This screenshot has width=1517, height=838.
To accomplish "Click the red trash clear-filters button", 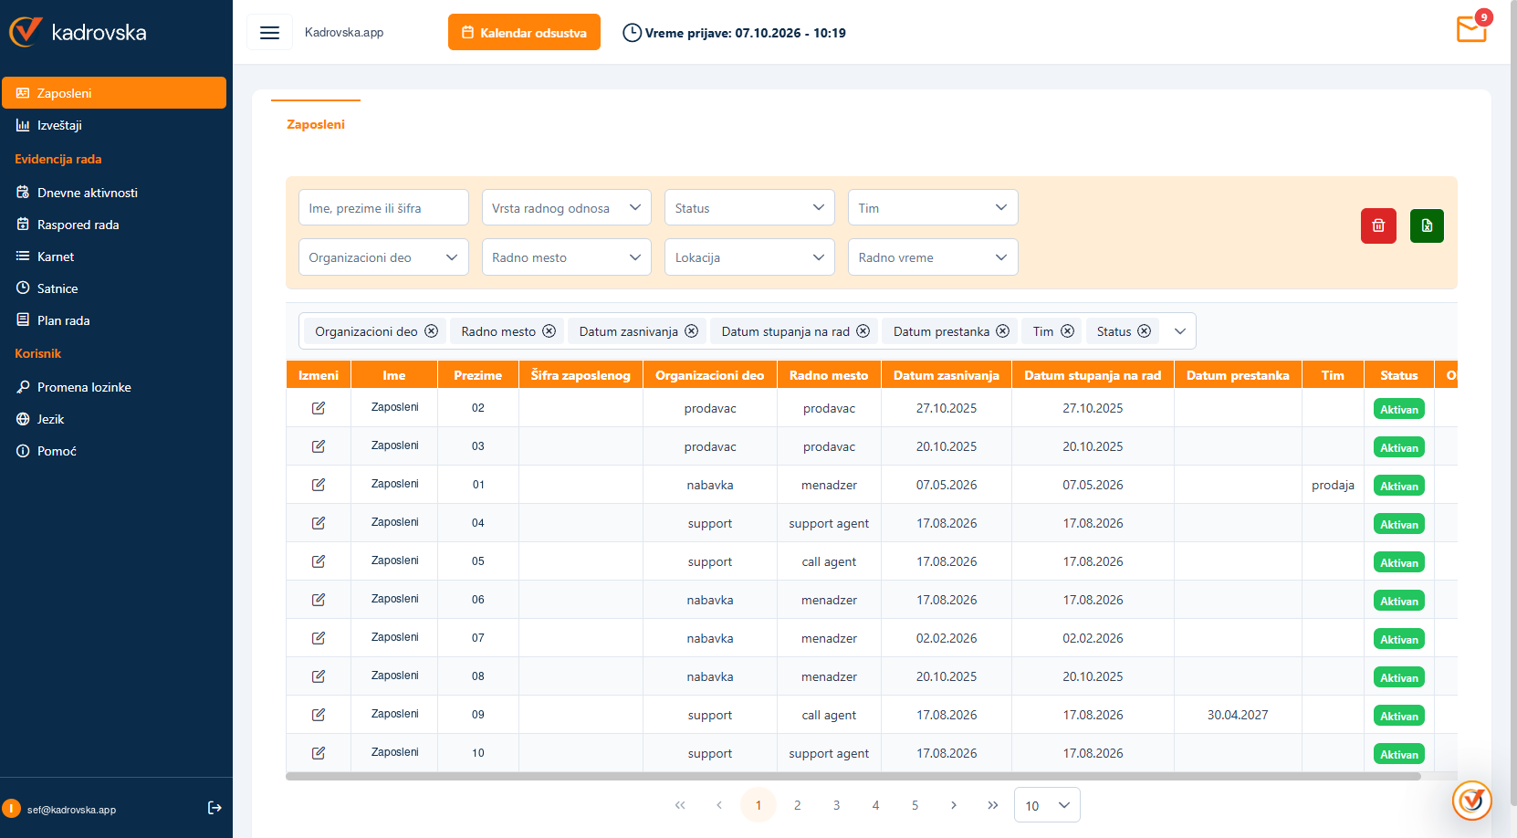I will (x=1378, y=225).
